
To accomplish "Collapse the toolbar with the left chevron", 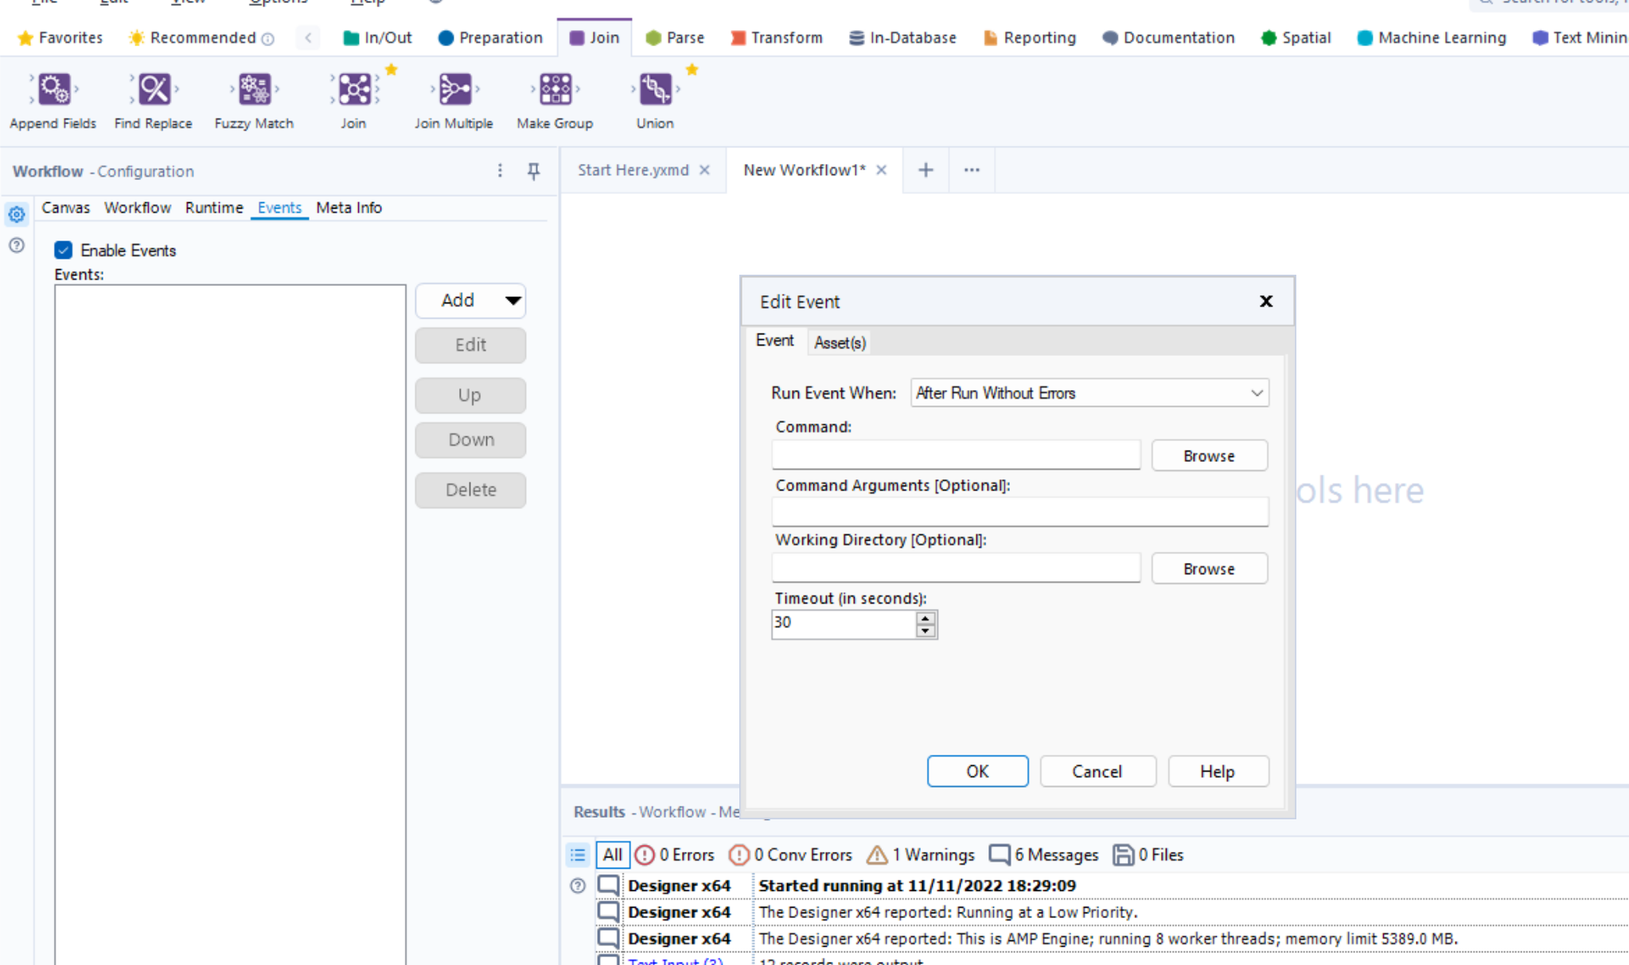I will pyautogui.click(x=308, y=37).
